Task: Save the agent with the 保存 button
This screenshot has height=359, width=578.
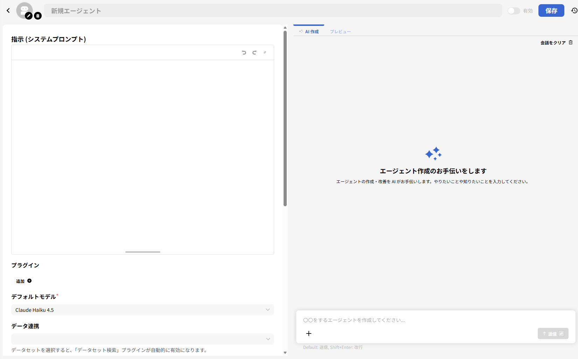Action: point(551,10)
